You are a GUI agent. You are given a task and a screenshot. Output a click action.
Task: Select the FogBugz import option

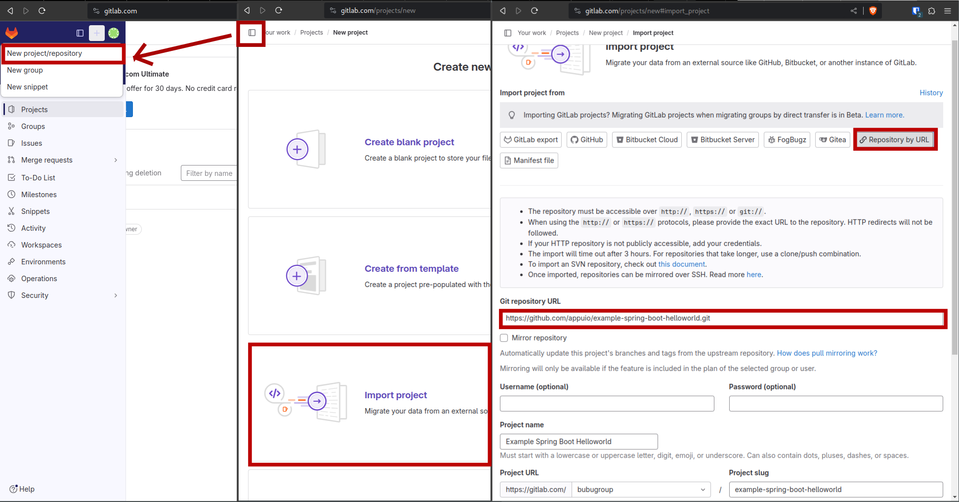pyautogui.click(x=787, y=139)
